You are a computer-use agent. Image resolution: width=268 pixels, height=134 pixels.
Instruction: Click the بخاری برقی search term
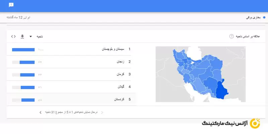click(253, 17)
